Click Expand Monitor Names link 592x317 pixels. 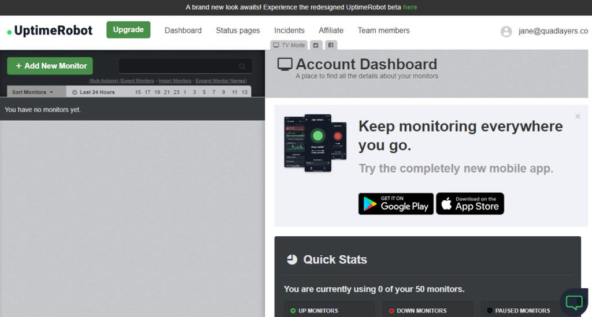pyautogui.click(x=221, y=81)
